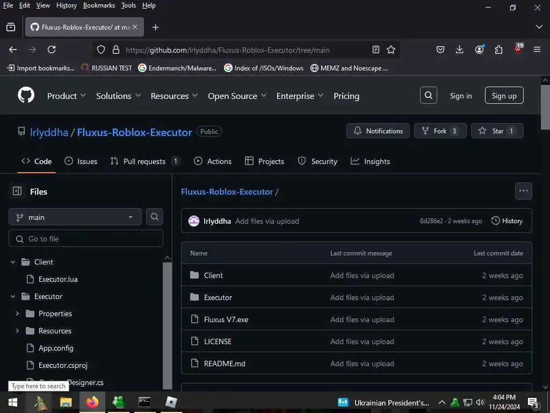Bookmark this page with the star icon
Viewport: 550px width, 413px height.
tap(391, 49)
